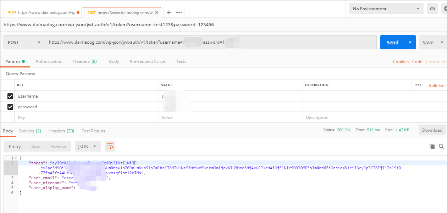Send the POST request

click(392, 42)
